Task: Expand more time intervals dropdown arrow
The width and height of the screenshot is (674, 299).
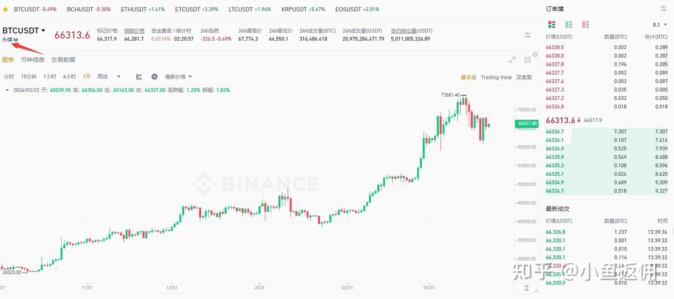Action: tap(119, 77)
